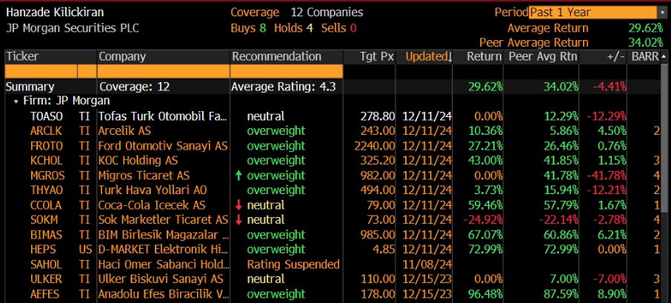
Task: Open BIM Birlesik Magazalar company name
Action: click(164, 235)
